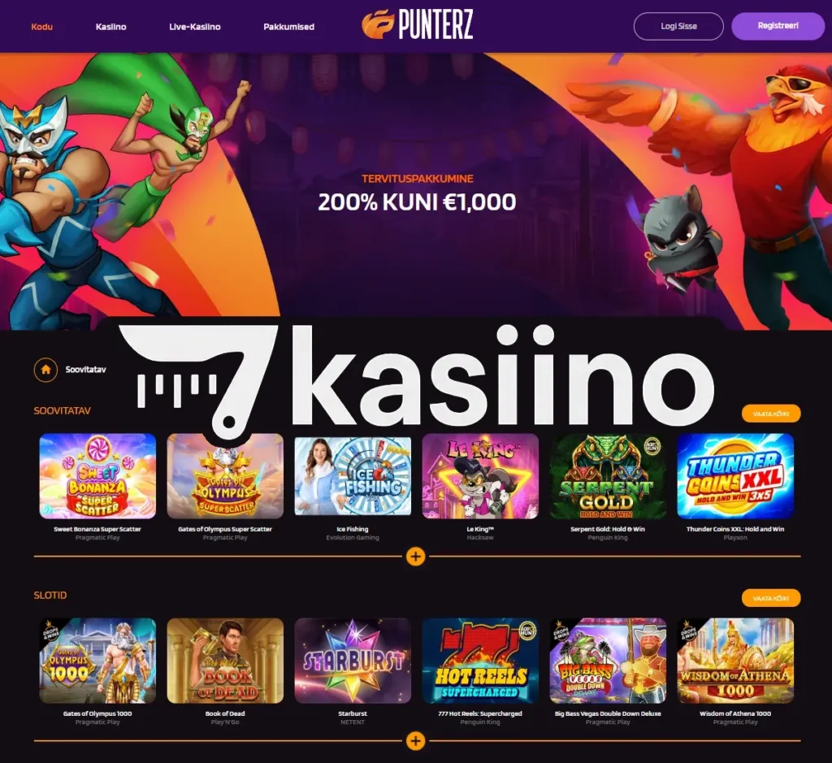Expand the Soovitatav section with plus icon
Image resolution: width=832 pixels, height=763 pixels.
415,556
